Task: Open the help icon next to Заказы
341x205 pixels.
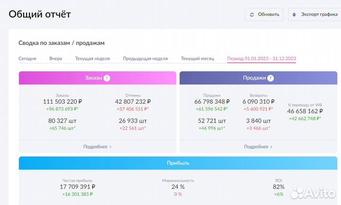Action: (x=107, y=78)
